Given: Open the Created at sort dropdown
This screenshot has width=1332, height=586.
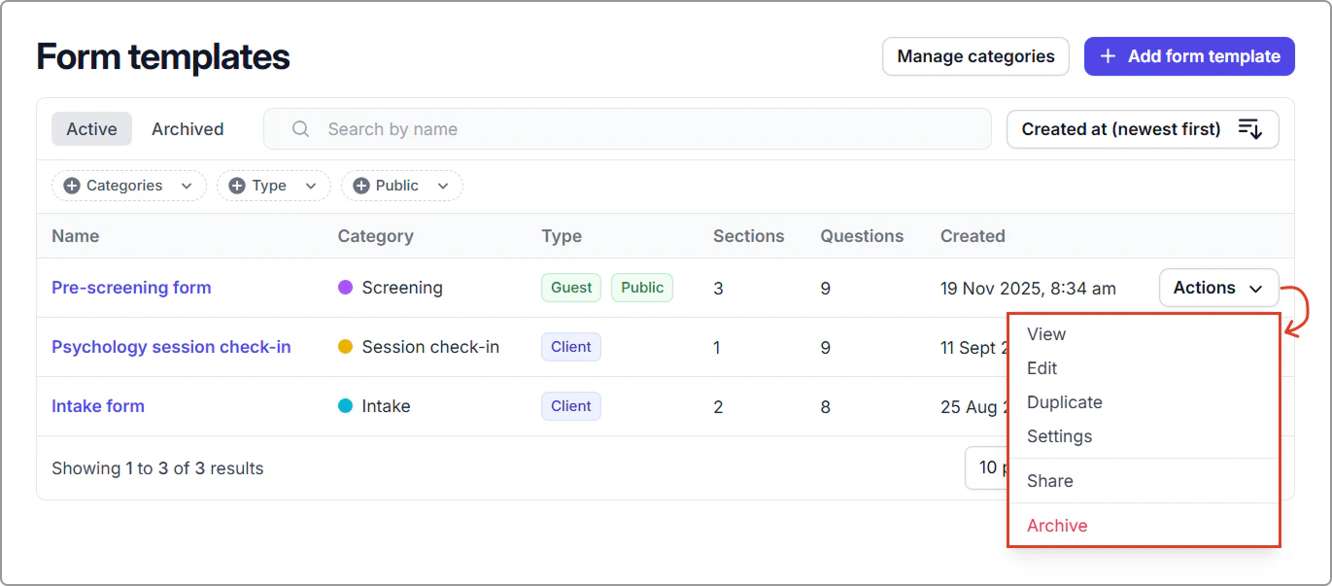Looking at the screenshot, I should (x=1143, y=129).
